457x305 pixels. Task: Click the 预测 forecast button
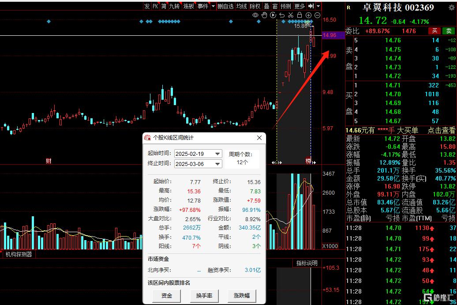[286, 6]
